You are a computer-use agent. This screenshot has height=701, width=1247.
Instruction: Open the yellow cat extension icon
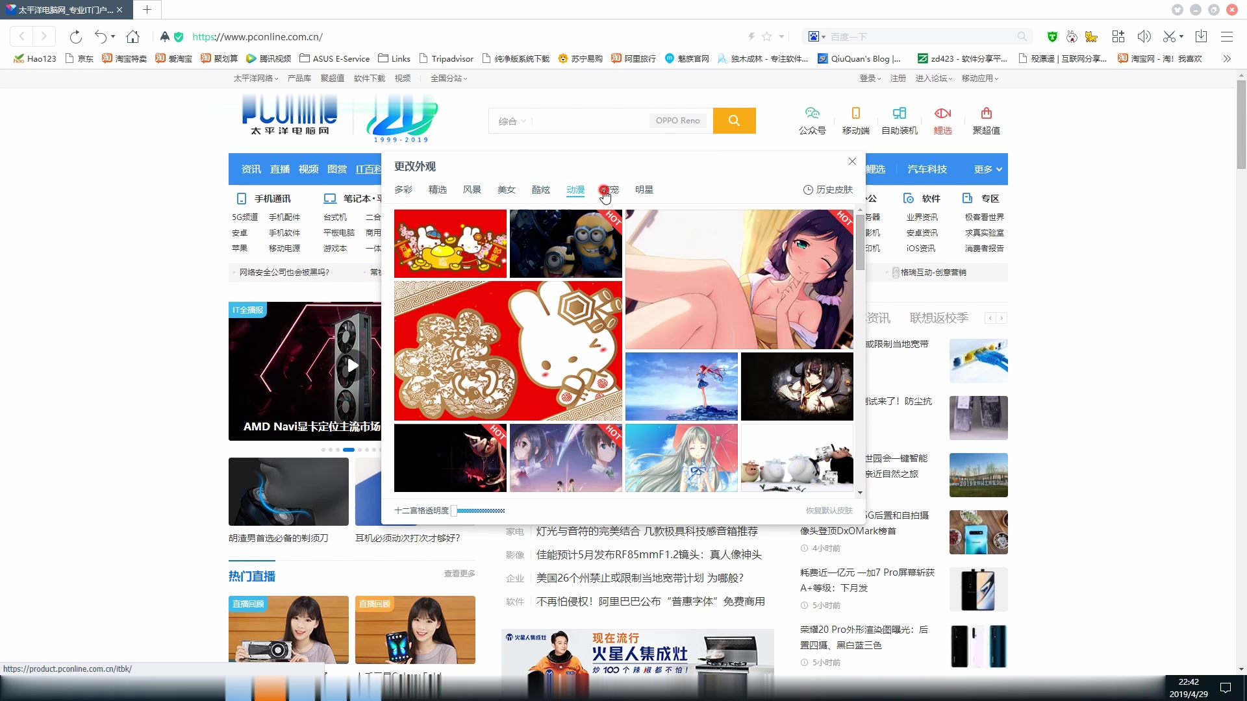click(1091, 36)
